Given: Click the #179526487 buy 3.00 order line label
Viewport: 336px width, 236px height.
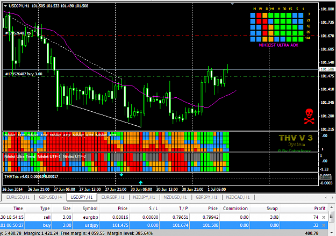Looking at the screenshot, I should click(x=24, y=74).
